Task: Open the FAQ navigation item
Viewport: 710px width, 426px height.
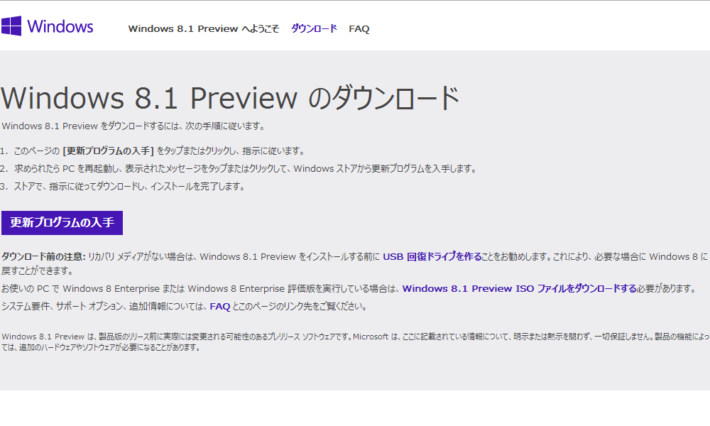Action: [x=359, y=29]
